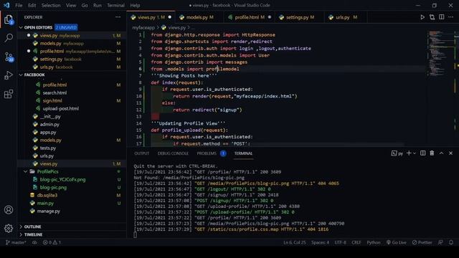Kill the terminal with trash icon
Viewport: 459px width, 258px height.
click(x=432, y=153)
